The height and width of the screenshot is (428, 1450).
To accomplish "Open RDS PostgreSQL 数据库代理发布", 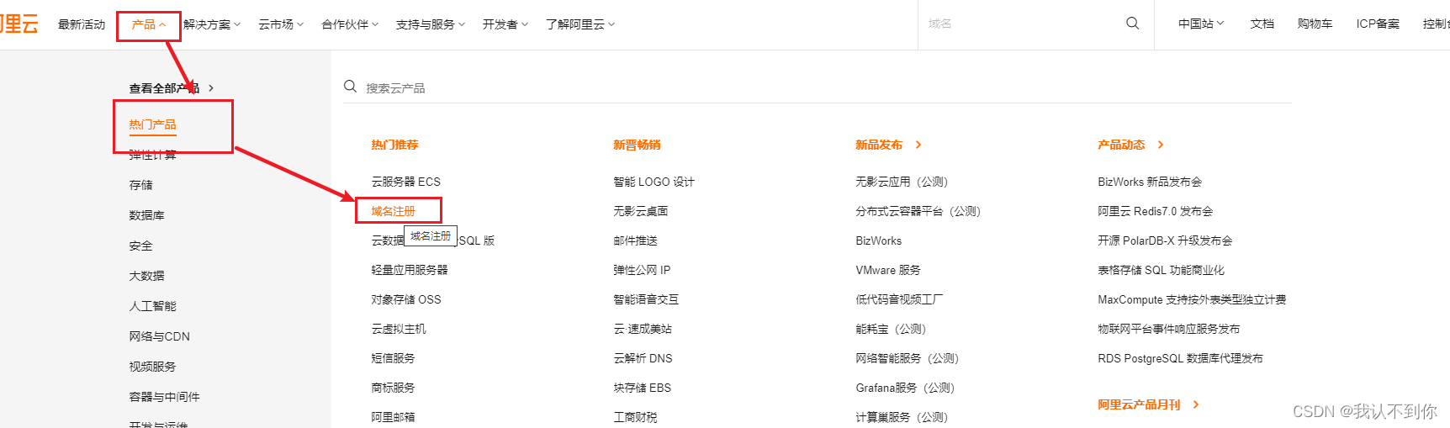I will (1180, 358).
